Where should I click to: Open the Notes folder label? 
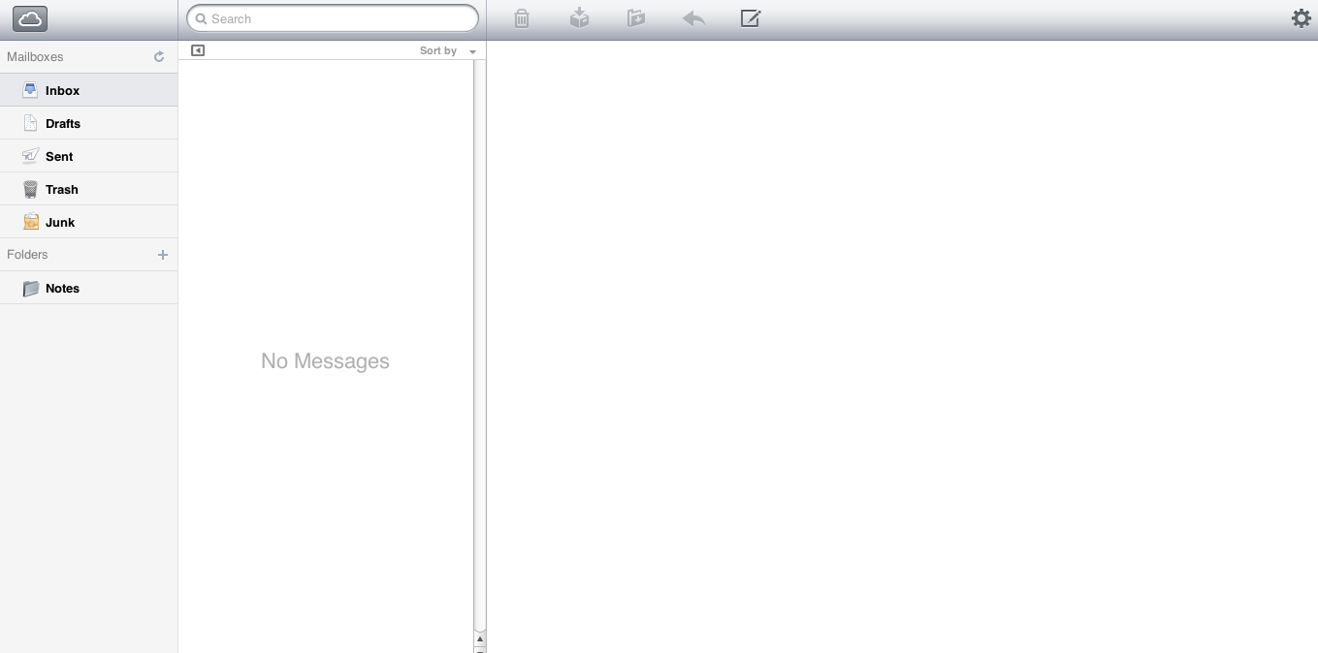point(62,288)
